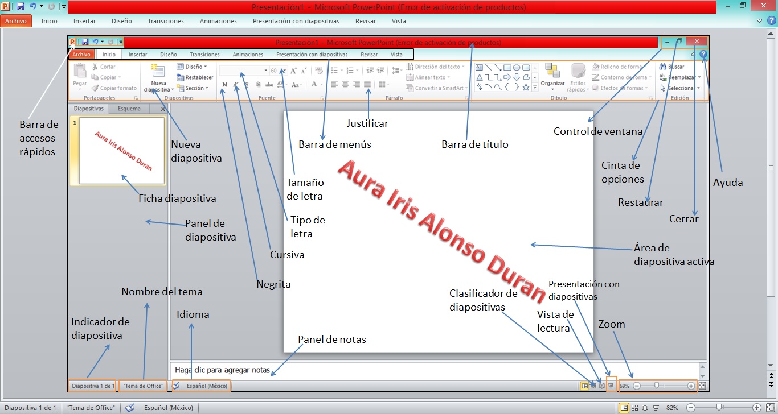Click the Buscar icon in Edición group

[664, 66]
